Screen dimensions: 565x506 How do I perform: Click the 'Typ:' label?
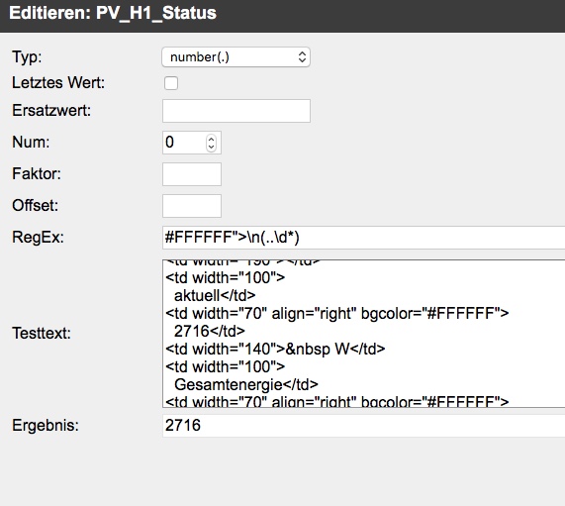point(27,57)
